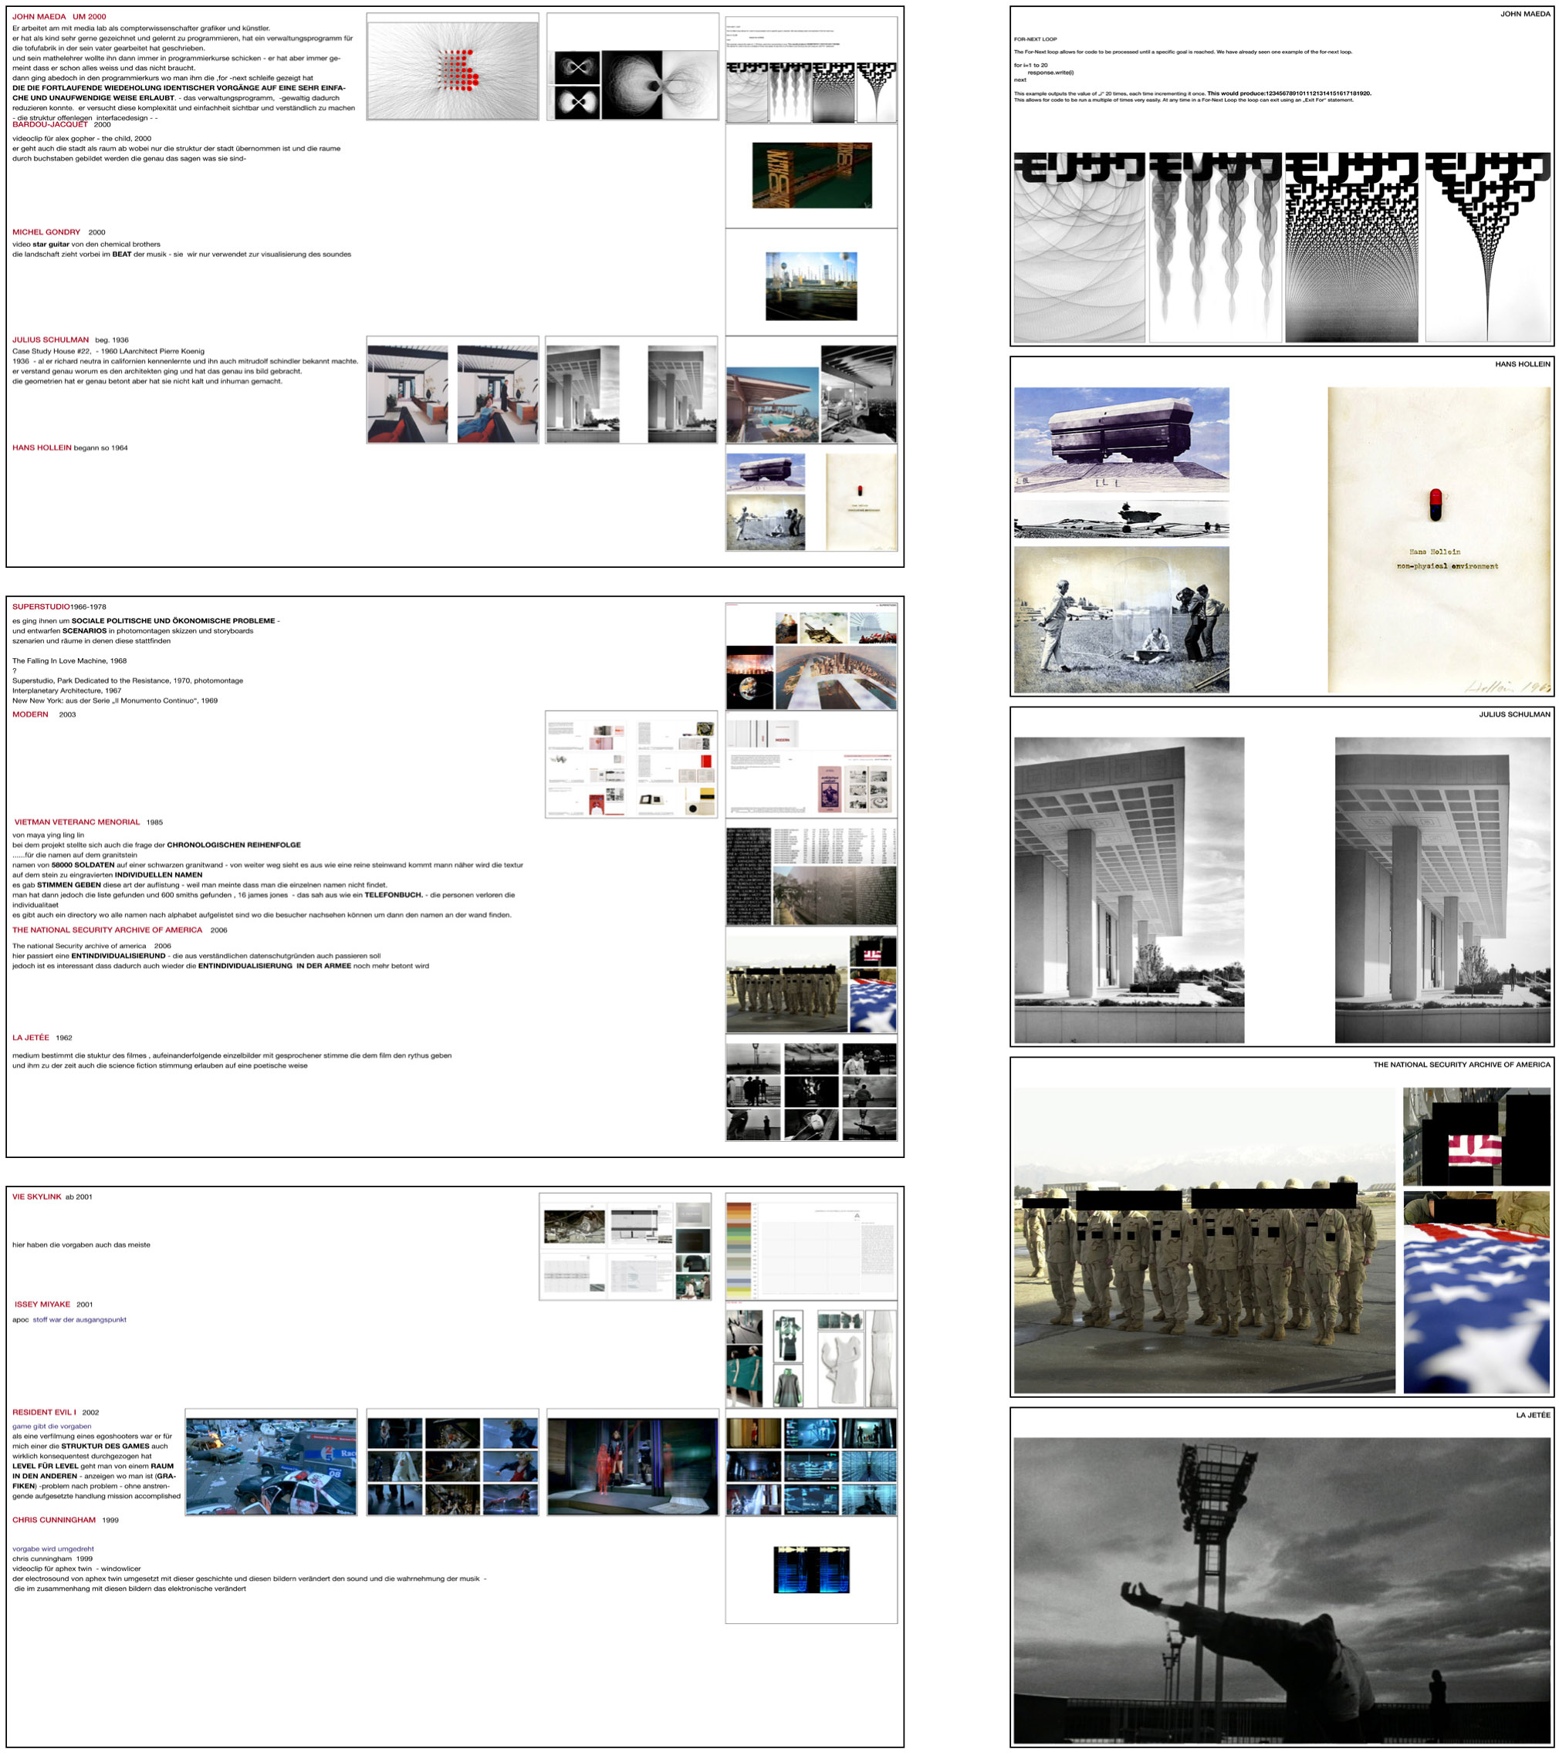Click the red and blue pill image
1559x1759 pixels.
[1435, 505]
